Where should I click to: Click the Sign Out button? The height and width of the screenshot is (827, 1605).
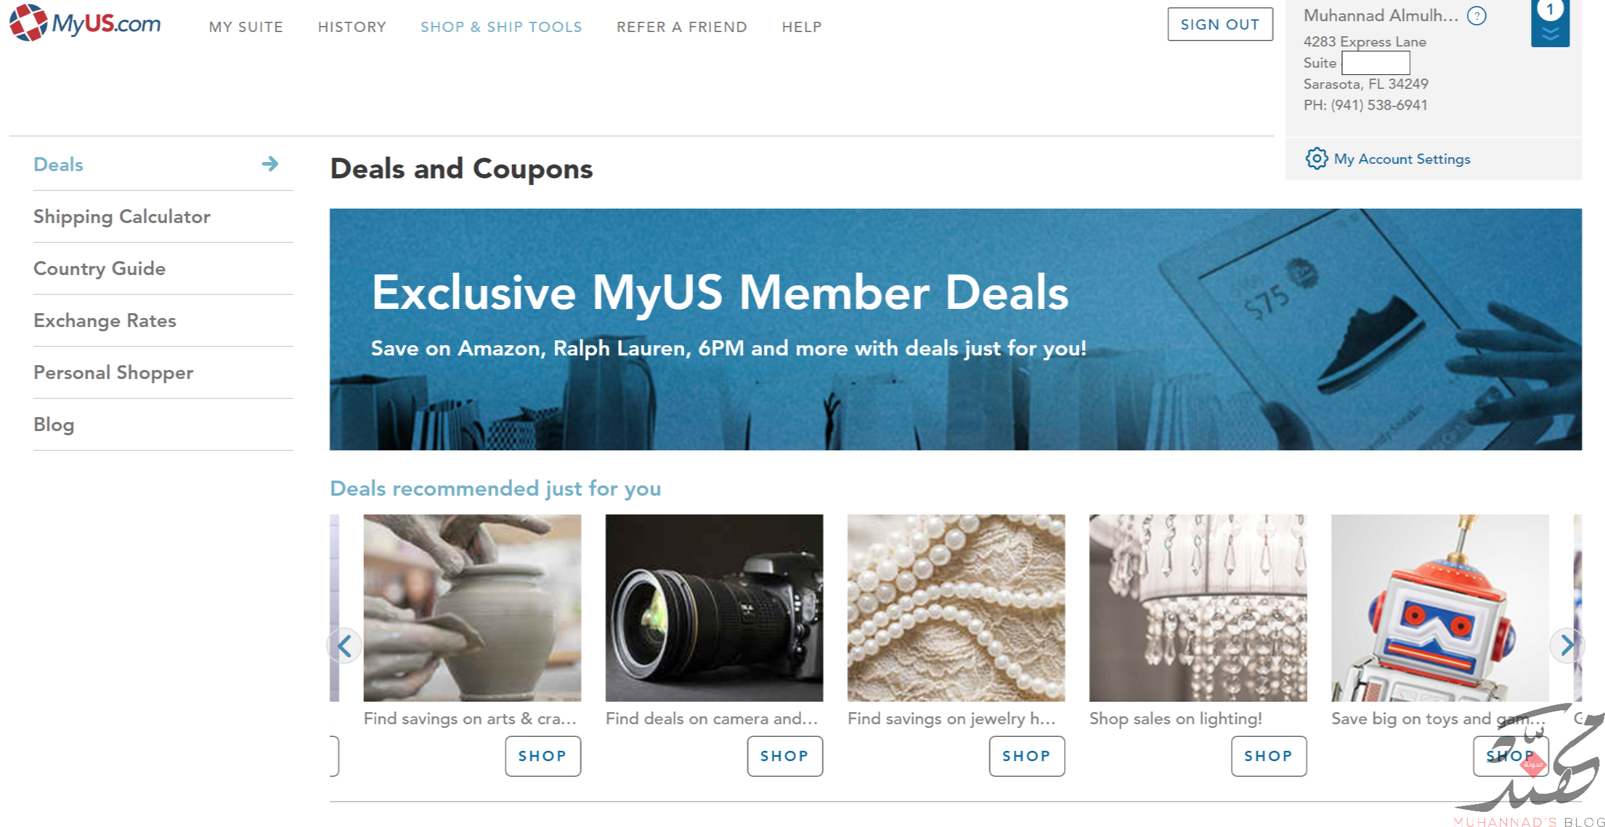coord(1219,24)
